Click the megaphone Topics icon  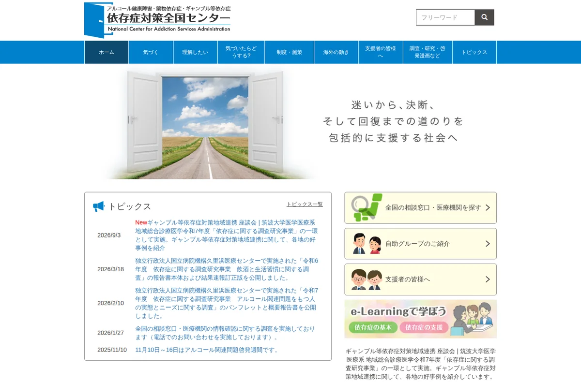pos(99,206)
